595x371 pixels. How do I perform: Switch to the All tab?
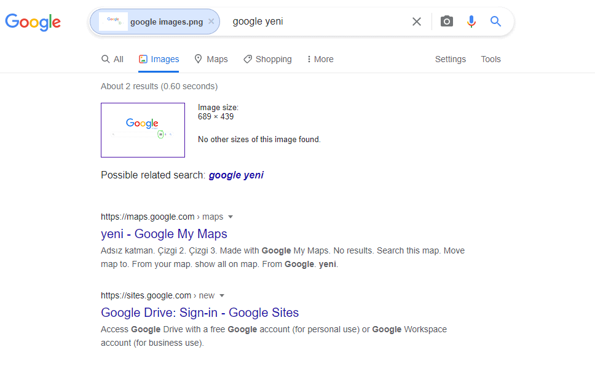[112, 59]
